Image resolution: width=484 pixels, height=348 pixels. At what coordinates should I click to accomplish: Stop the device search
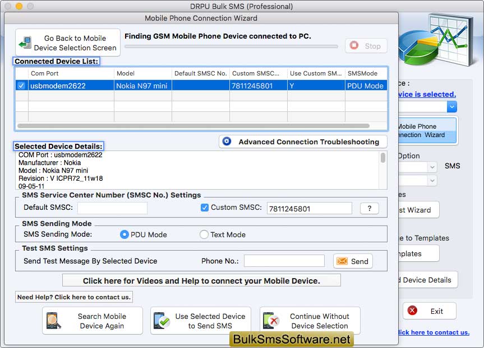point(366,46)
